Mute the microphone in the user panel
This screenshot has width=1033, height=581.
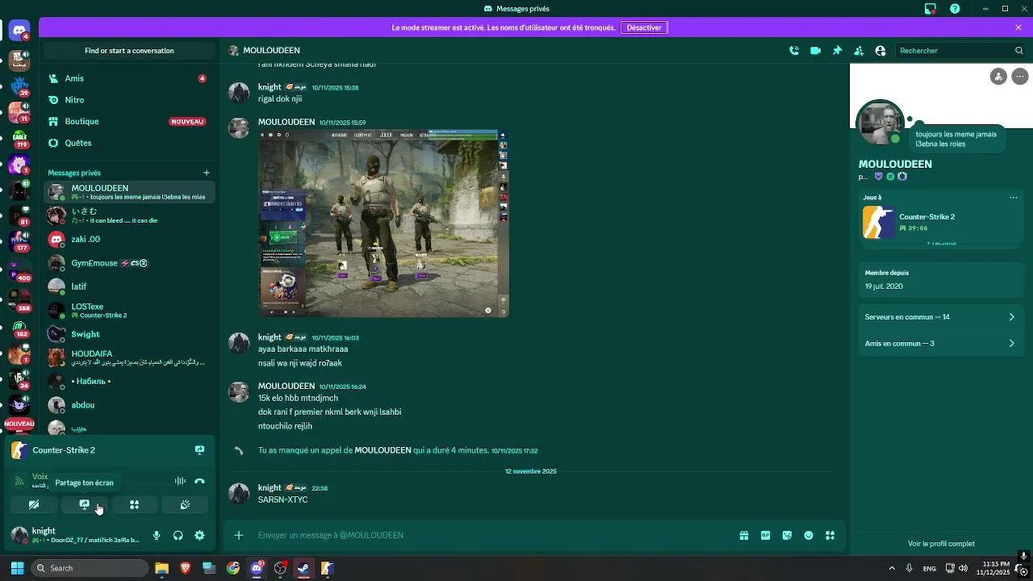[x=157, y=535]
